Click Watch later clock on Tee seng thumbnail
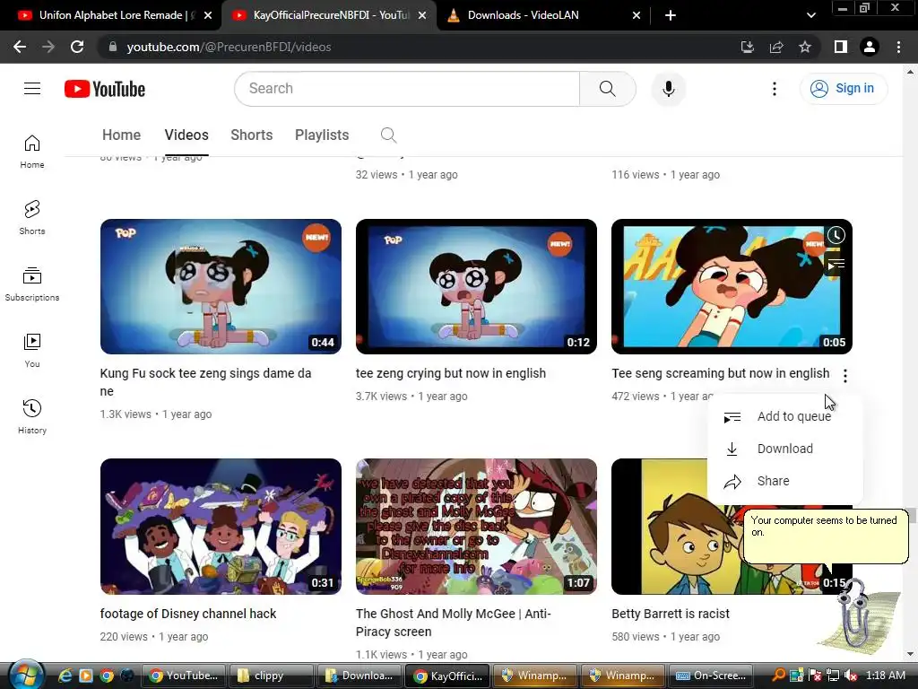This screenshot has height=689, width=918. (836, 236)
